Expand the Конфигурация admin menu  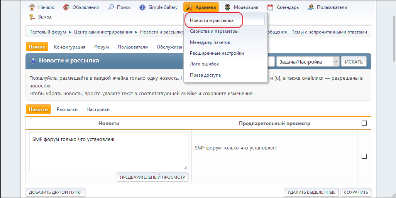coord(69,47)
